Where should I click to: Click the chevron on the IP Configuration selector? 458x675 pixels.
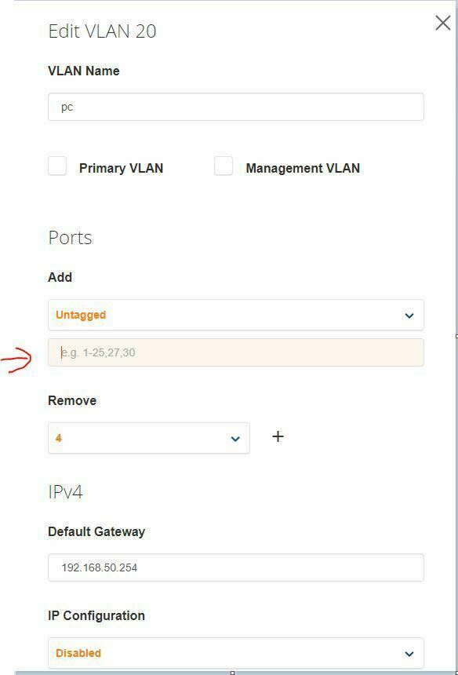click(x=409, y=652)
